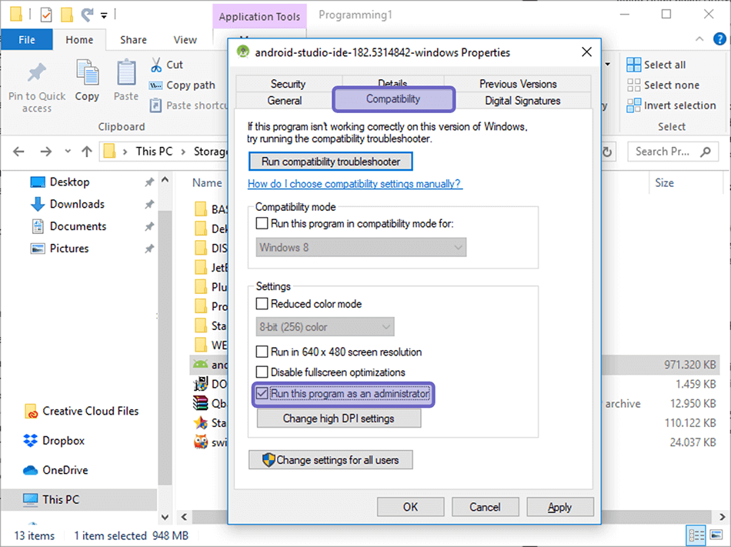Viewport: 731px width, 547px height.
Task: Click the Select all icon
Action: 633,65
